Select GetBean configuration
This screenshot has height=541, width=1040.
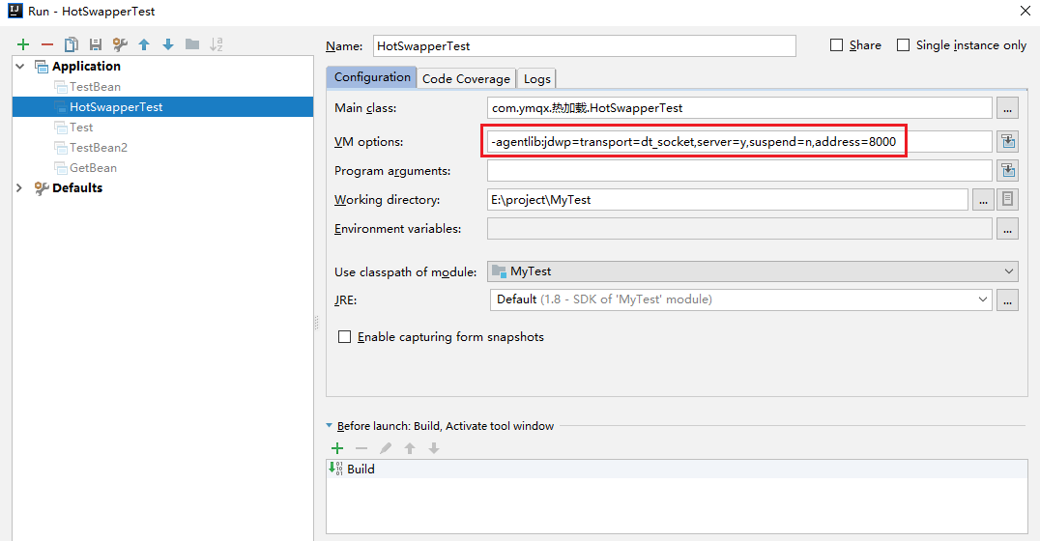(x=93, y=168)
